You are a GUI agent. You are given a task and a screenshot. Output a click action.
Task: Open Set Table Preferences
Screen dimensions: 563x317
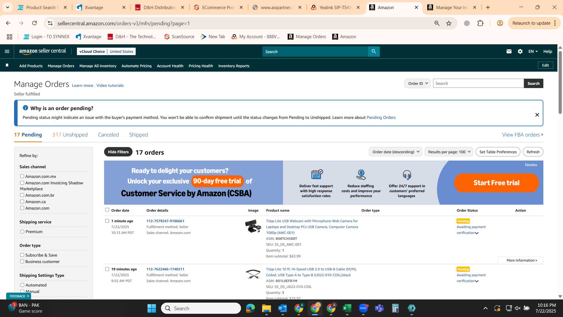(x=498, y=152)
